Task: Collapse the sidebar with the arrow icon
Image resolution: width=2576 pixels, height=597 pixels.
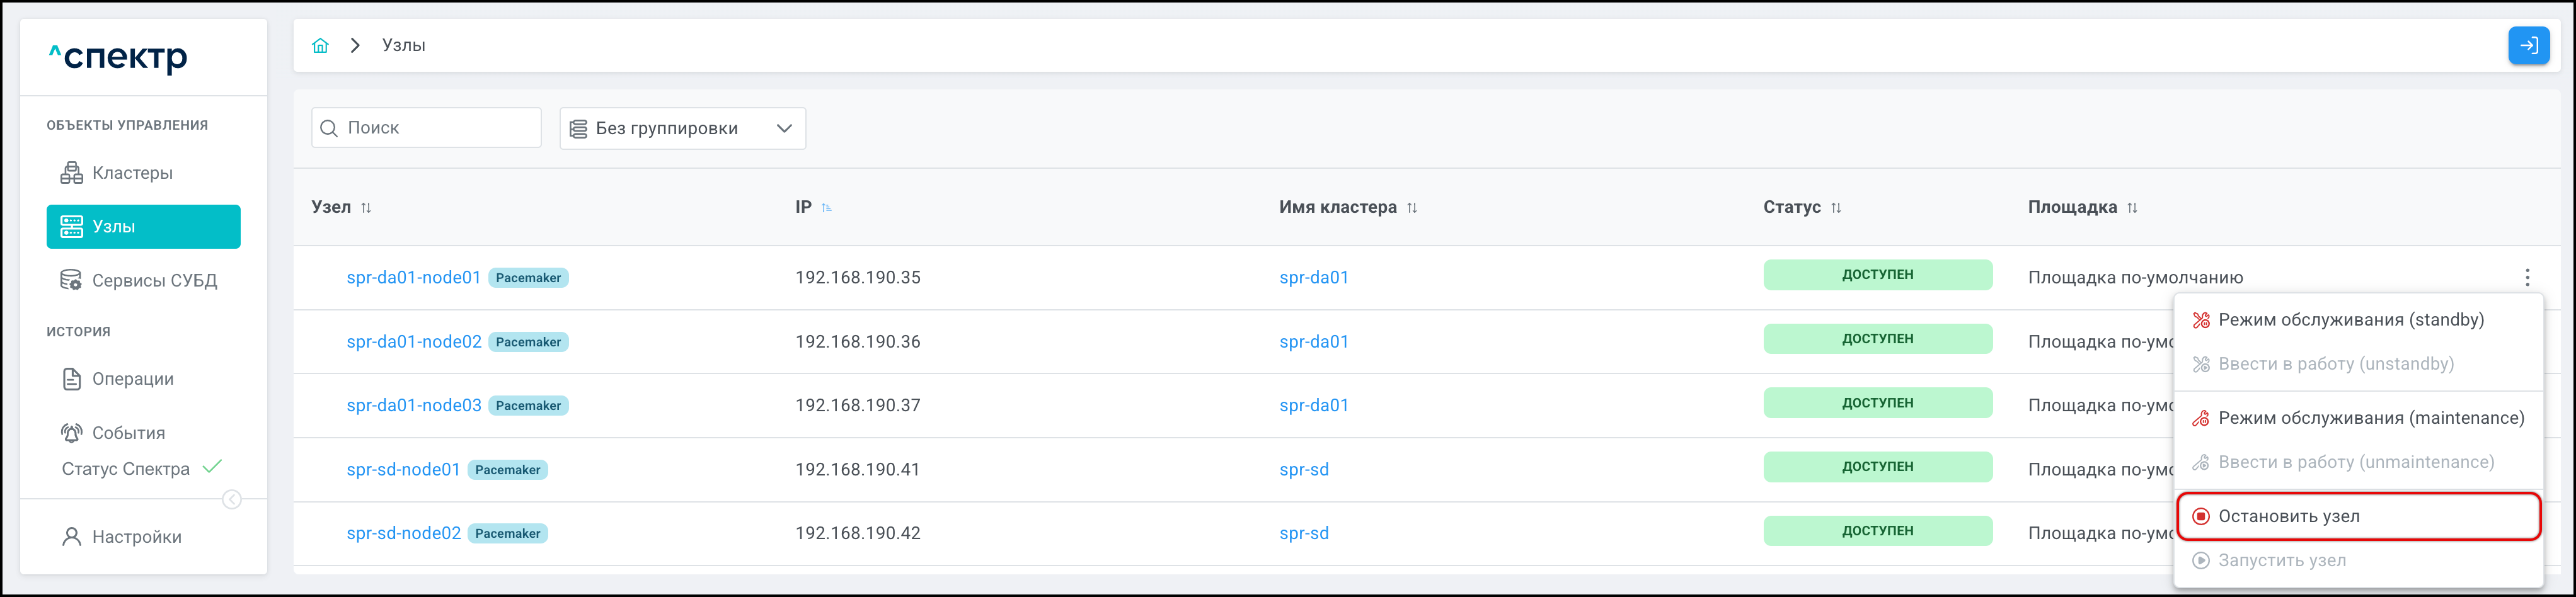Action: [232, 499]
